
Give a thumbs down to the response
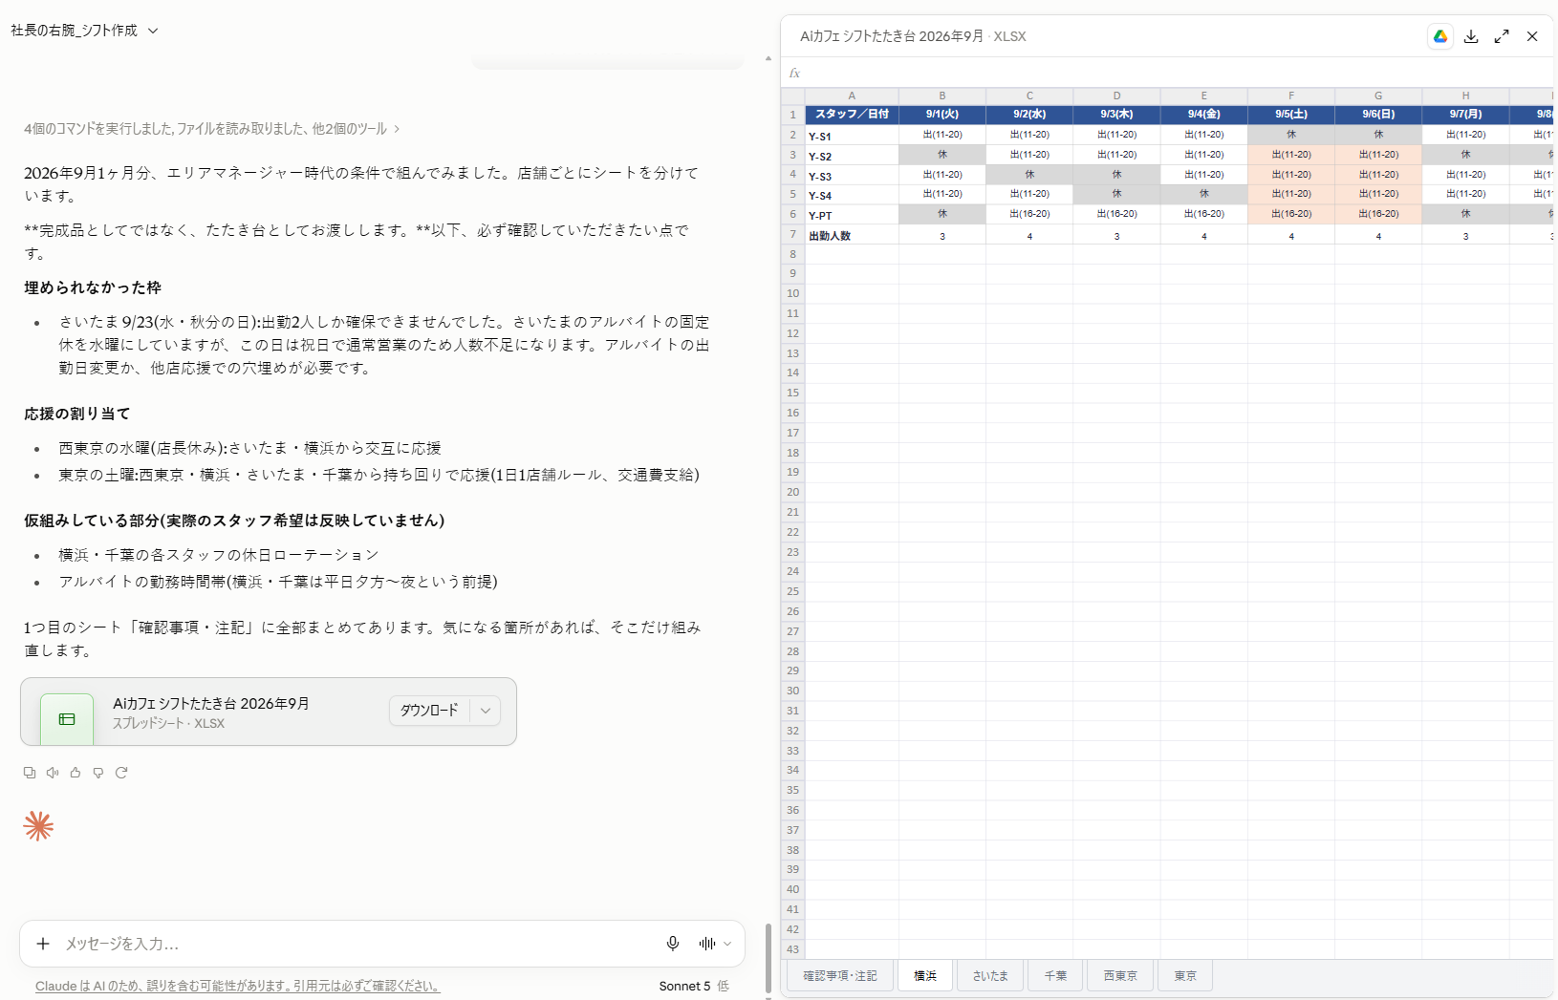(x=98, y=773)
